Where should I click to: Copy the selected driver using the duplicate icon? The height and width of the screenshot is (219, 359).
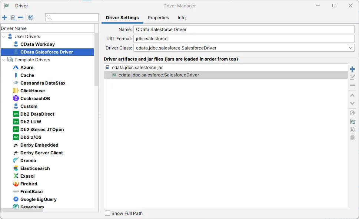13,17
